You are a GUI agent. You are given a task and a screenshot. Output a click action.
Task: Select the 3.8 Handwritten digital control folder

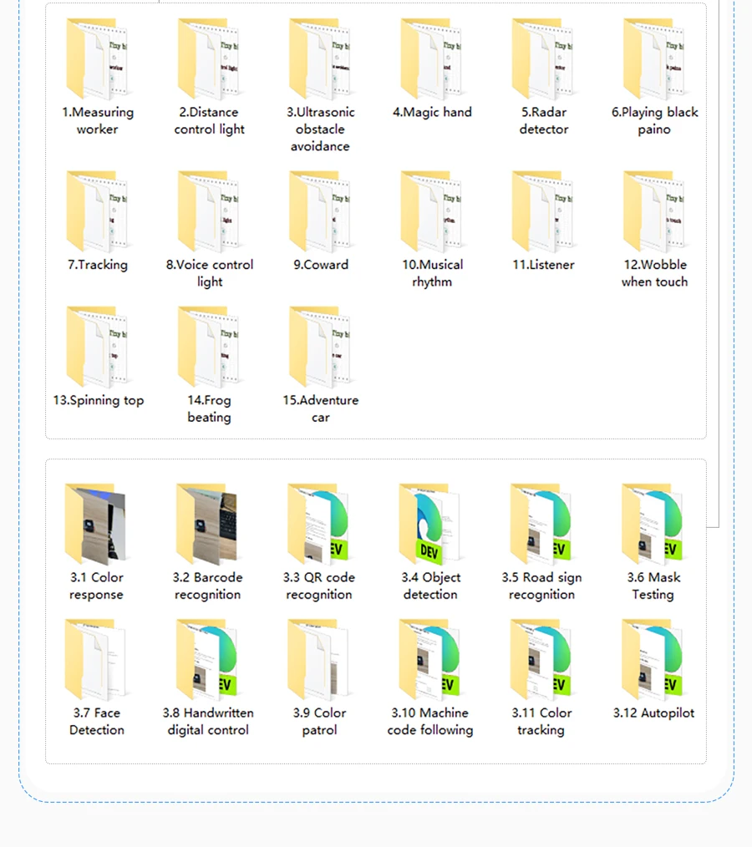coord(206,660)
